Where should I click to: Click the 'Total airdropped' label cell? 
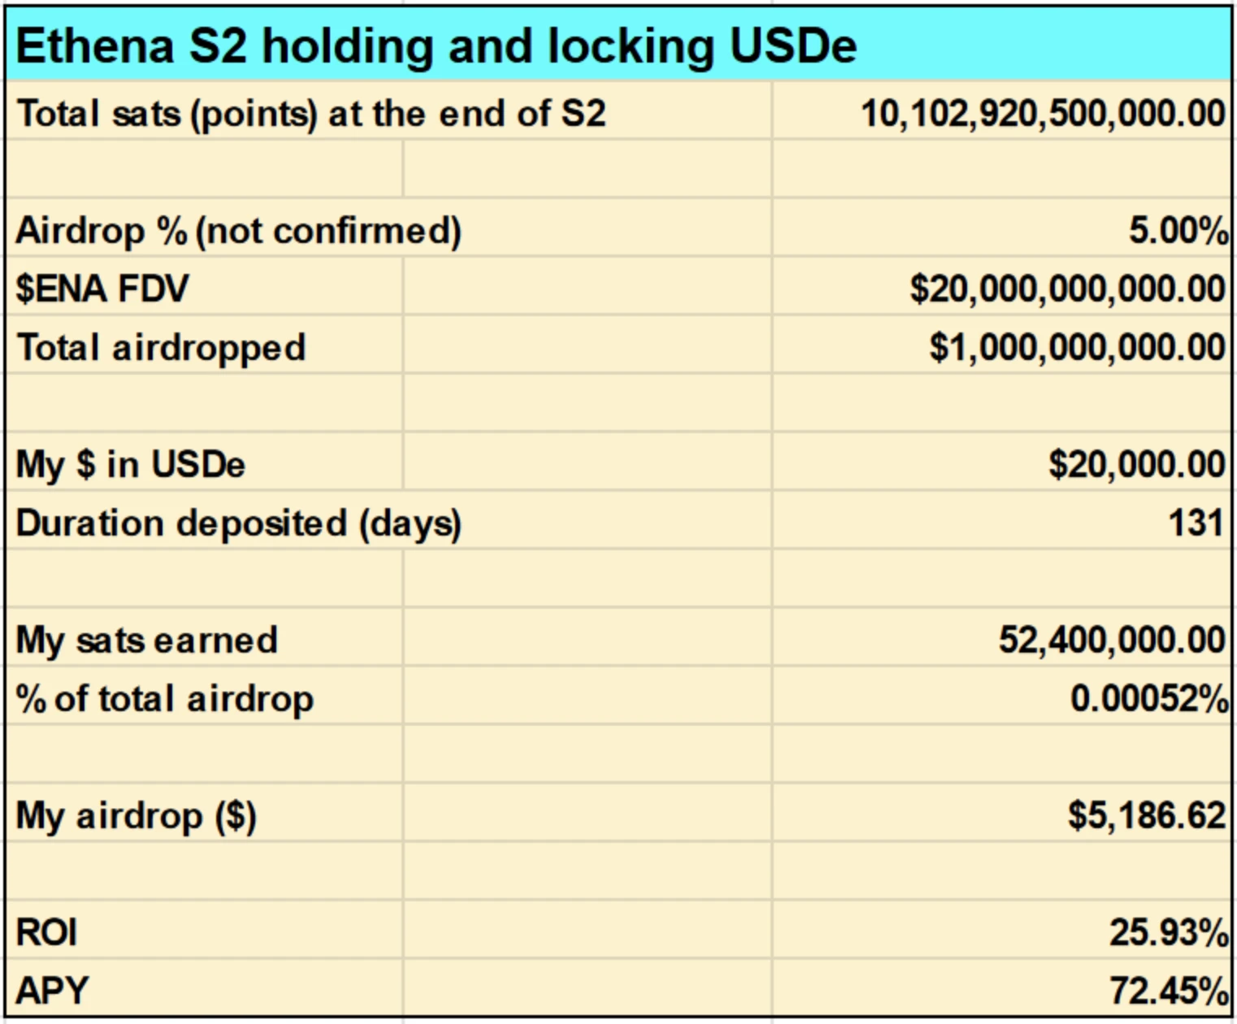[x=161, y=348]
